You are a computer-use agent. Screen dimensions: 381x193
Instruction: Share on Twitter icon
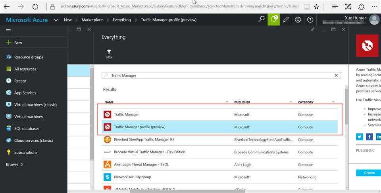click(360, 137)
